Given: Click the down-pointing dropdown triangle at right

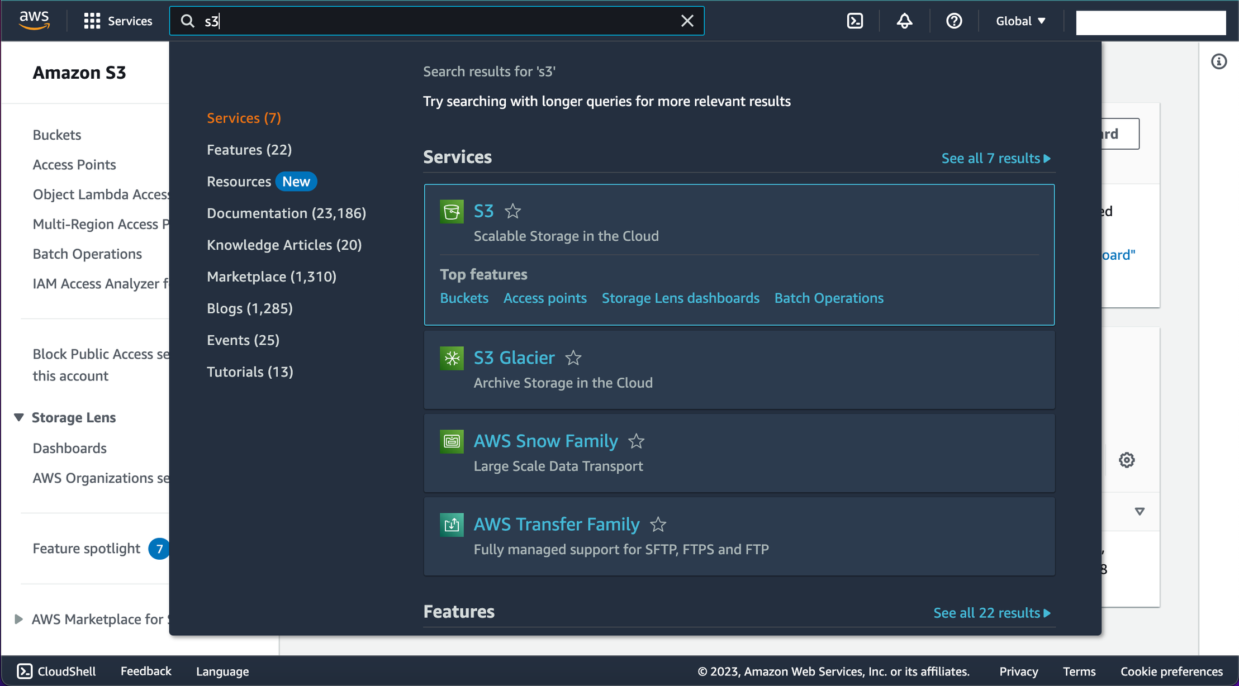Looking at the screenshot, I should (1140, 512).
